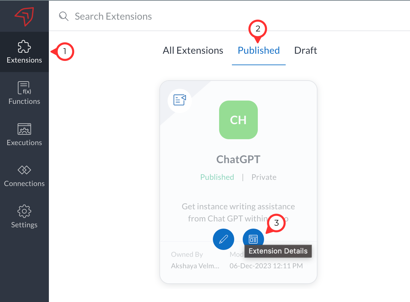
Task: Select the Published tab
Action: [258, 50]
